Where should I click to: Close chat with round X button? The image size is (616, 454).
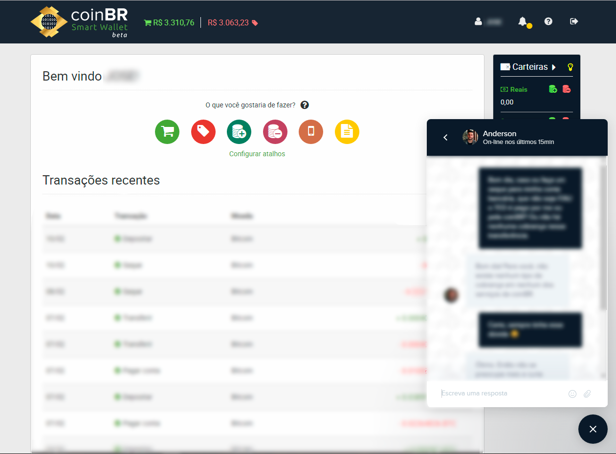click(x=593, y=429)
